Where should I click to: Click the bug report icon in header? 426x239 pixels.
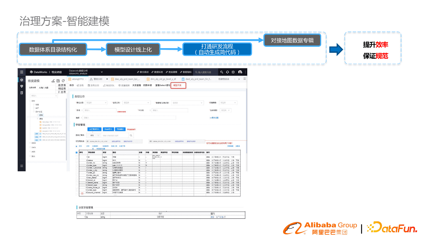pos(234,72)
